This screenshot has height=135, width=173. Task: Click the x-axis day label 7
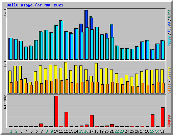(x=42, y=131)
